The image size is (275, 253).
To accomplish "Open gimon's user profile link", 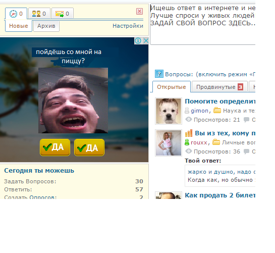I will 199,111.
